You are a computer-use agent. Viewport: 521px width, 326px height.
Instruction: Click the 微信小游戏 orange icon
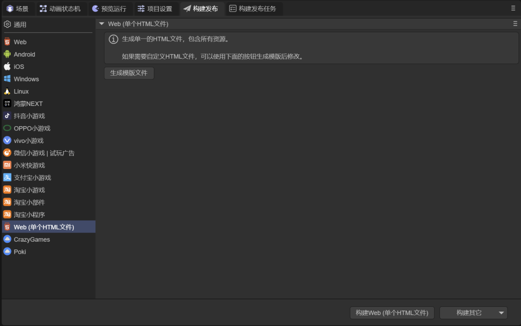pyautogui.click(x=7, y=153)
